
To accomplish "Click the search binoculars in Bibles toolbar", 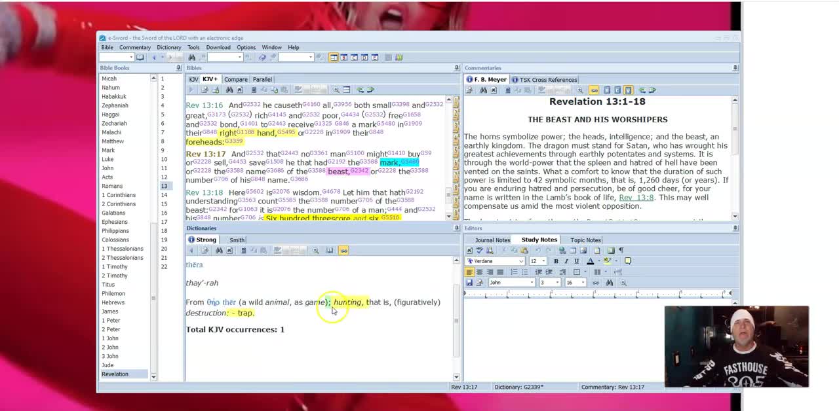I will point(229,90).
